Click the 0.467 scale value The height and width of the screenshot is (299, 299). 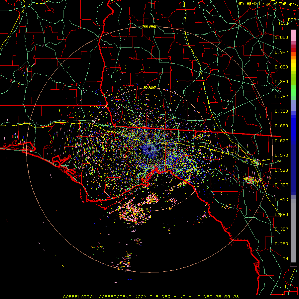pos(281,185)
